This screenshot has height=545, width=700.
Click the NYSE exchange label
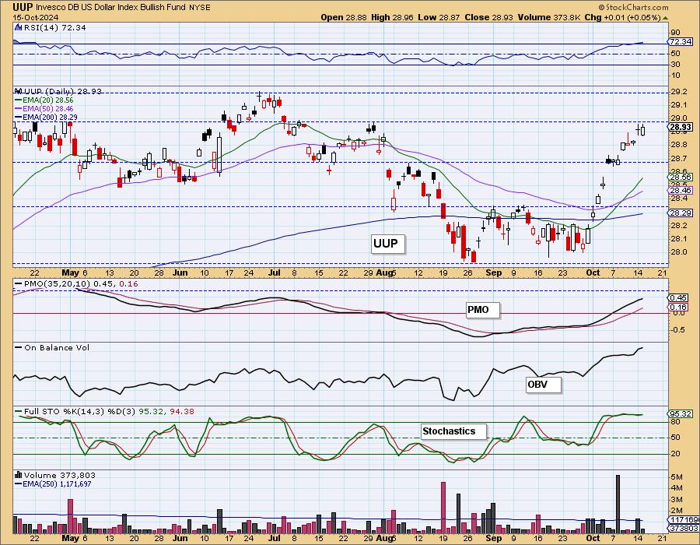click(200, 8)
